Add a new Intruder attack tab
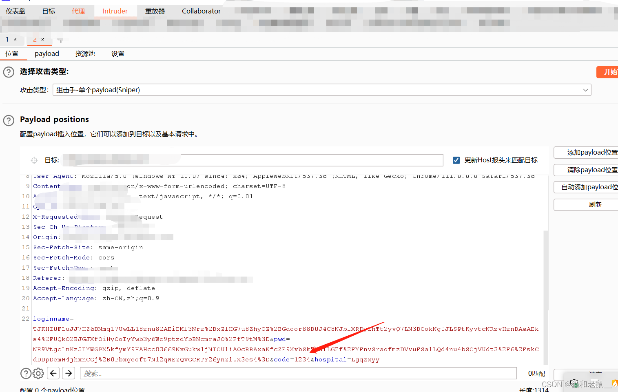This screenshot has width=618, height=392. [60, 40]
